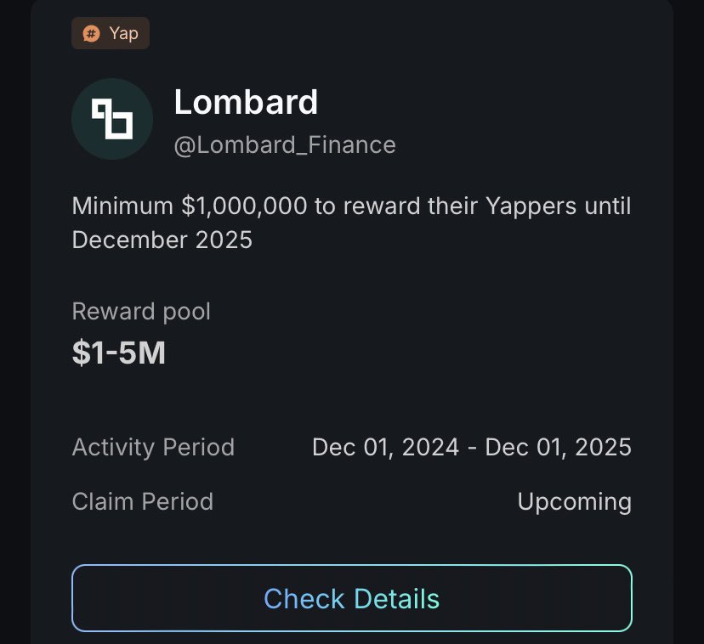
Task: Click the word Yappers in description
Action: click(531, 207)
